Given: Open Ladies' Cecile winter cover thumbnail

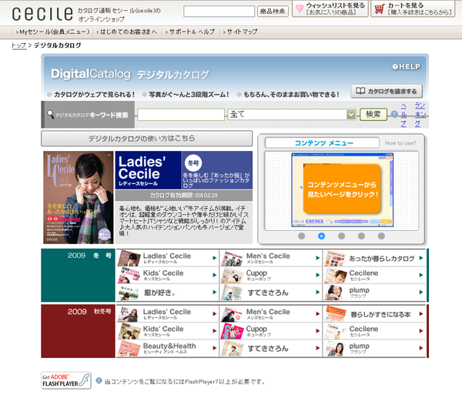Looking at the screenshot, I should click(79, 197).
